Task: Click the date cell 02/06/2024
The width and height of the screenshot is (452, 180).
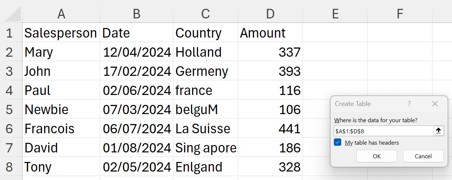Action: (x=137, y=90)
